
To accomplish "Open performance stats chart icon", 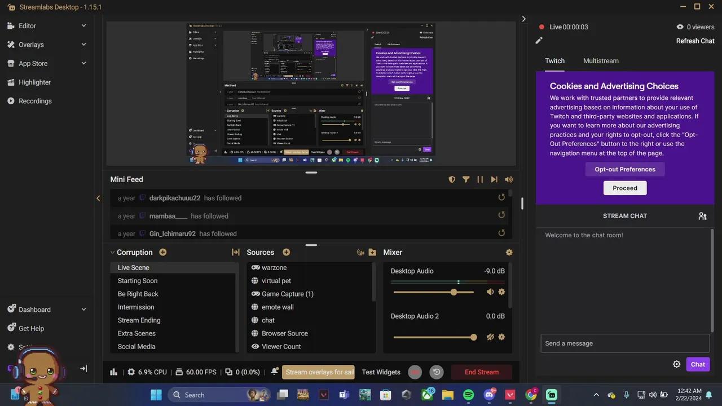I will coord(113,372).
